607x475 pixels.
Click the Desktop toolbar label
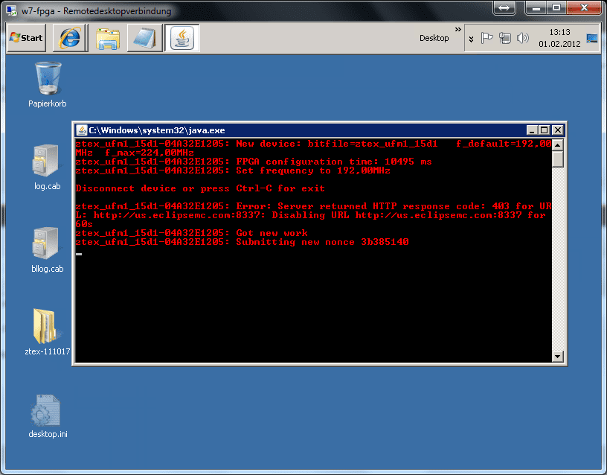tap(434, 38)
